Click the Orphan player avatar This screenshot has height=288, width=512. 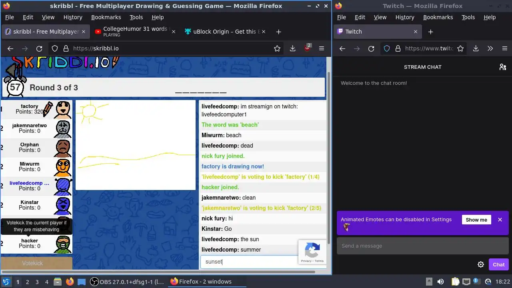(63, 148)
